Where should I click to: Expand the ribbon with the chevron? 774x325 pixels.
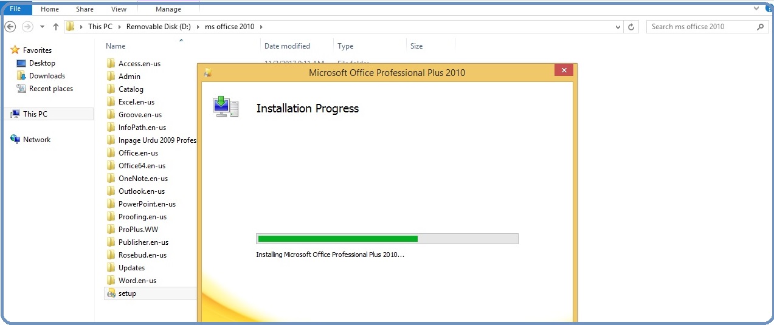tap(756, 9)
